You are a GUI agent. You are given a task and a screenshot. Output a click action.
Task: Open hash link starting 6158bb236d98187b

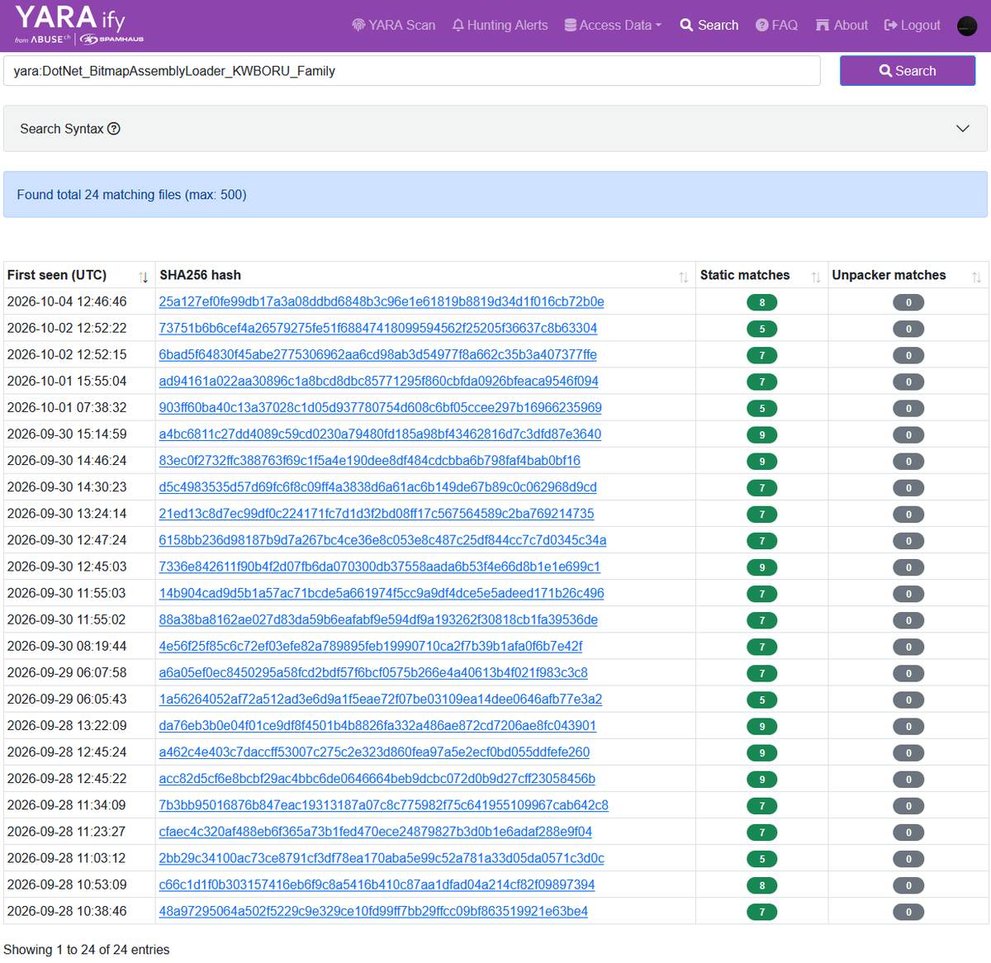click(383, 539)
